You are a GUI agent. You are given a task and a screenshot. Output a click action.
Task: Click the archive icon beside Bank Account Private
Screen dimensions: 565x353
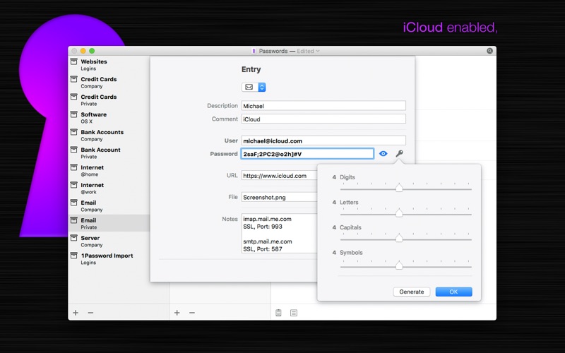[73, 150]
